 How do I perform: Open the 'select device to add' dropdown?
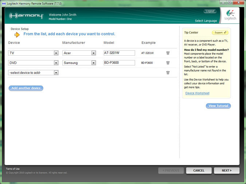coord(56,72)
